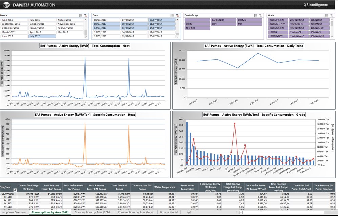The image size is (338, 216).
Task: Clear the Grade slicer filter
Action: pyautogui.click(x=331, y=15)
